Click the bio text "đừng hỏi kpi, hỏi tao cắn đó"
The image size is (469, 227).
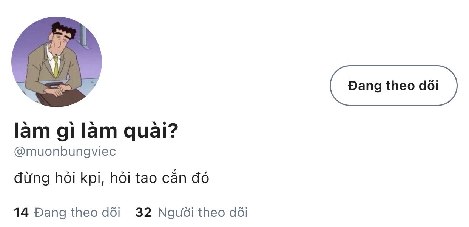click(111, 178)
